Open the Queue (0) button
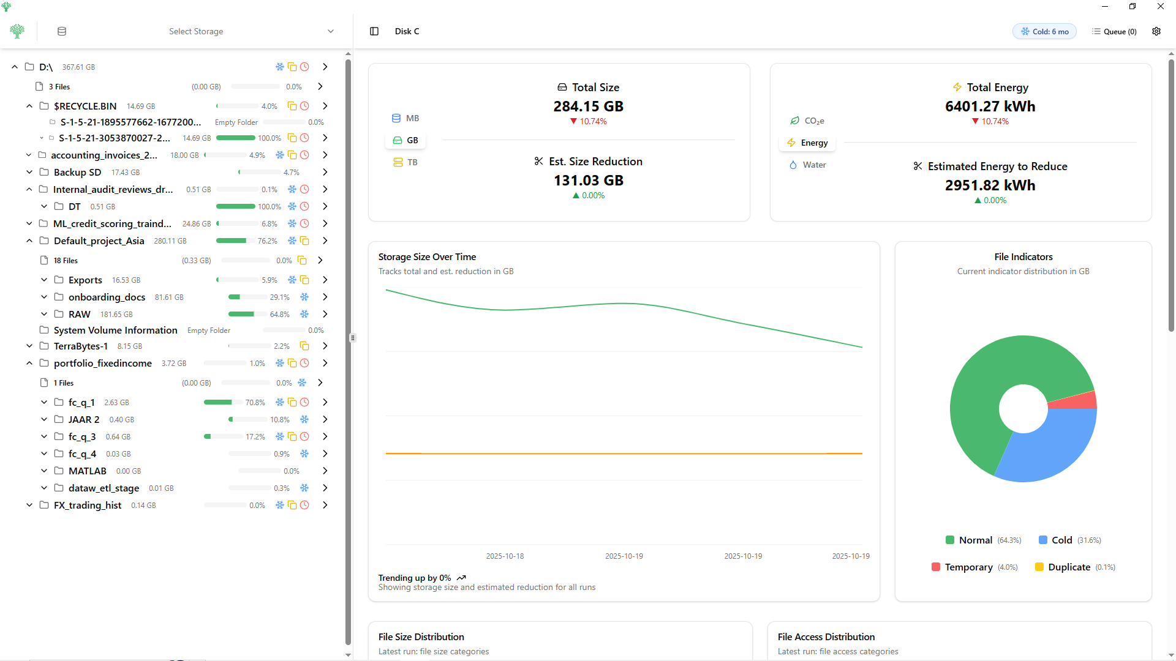 pyautogui.click(x=1114, y=31)
